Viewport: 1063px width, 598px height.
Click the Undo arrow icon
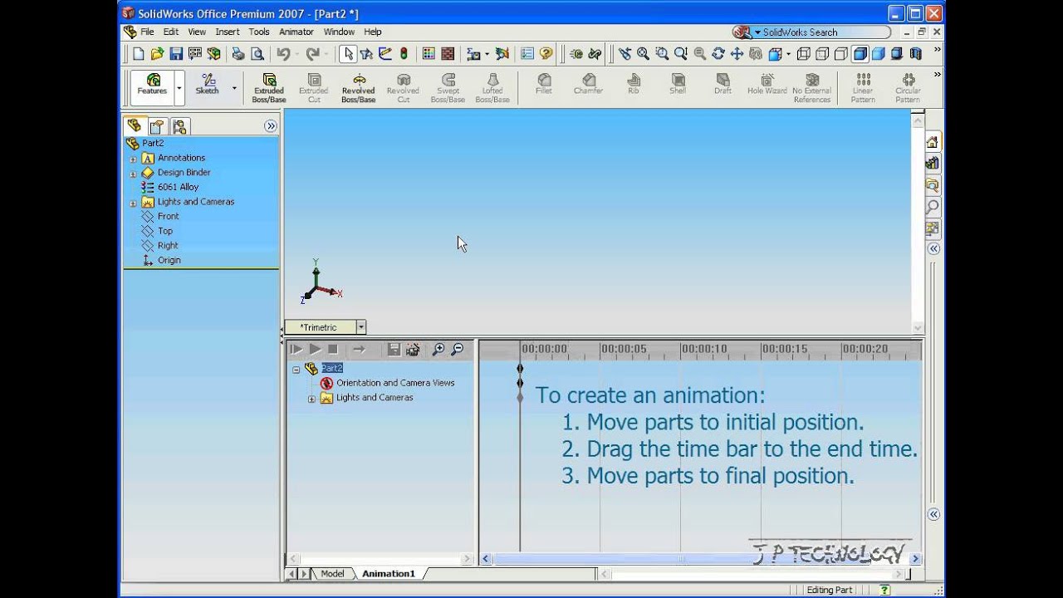click(283, 54)
